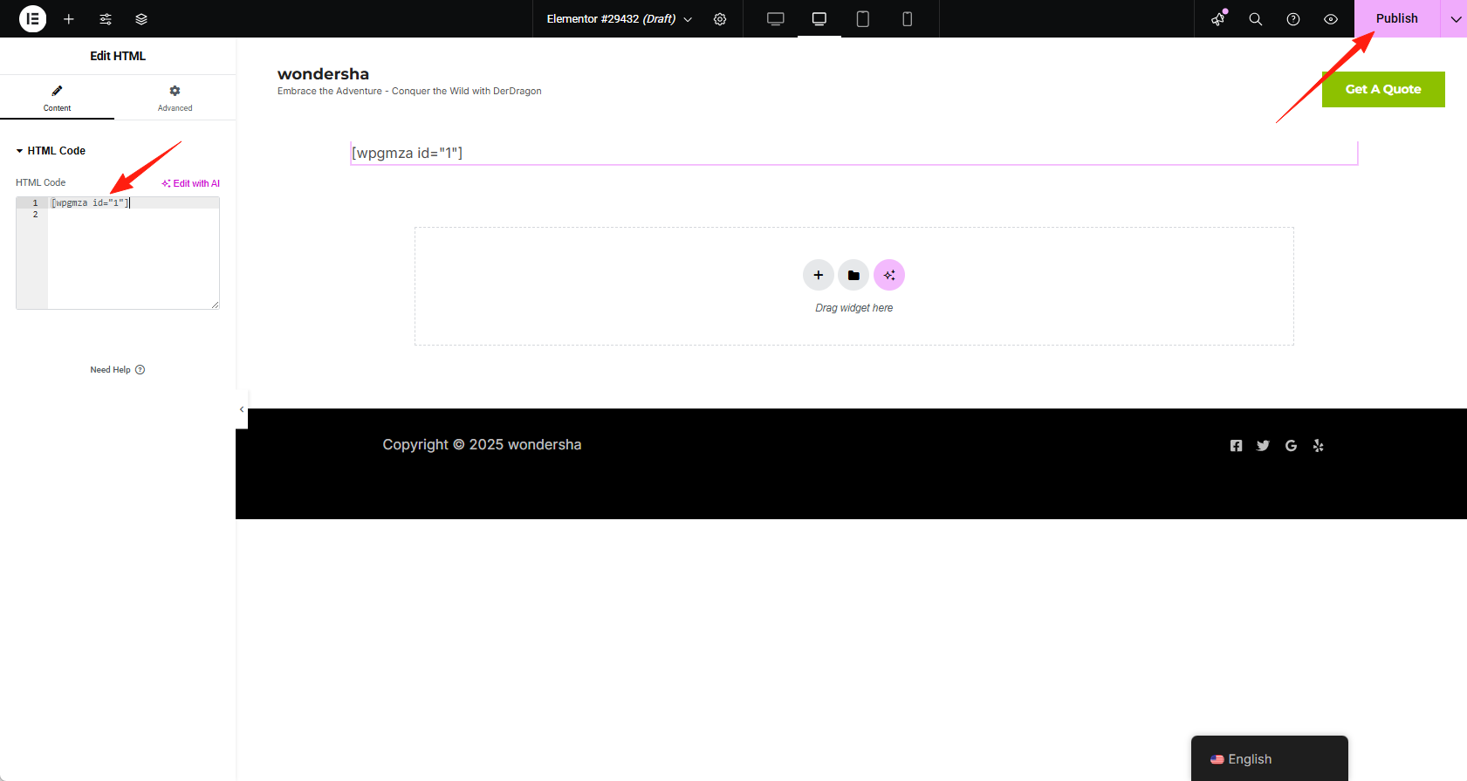Click inside the HTML Code editor
The image size is (1467, 781).
[131, 253]
